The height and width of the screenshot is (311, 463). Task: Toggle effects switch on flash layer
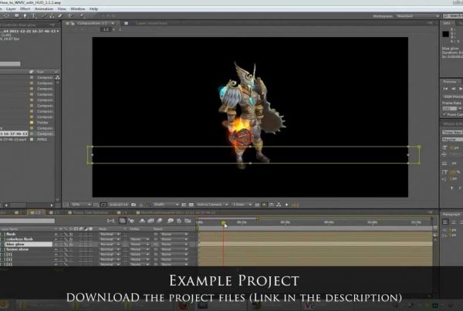click(x=71, y=234)
